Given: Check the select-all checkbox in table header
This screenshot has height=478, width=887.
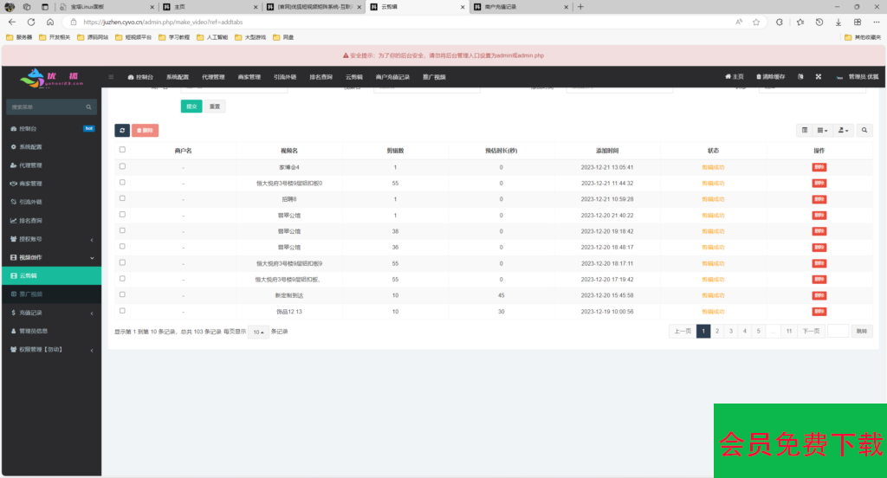Looking at the screenshot, I should (x=122, y=150).
